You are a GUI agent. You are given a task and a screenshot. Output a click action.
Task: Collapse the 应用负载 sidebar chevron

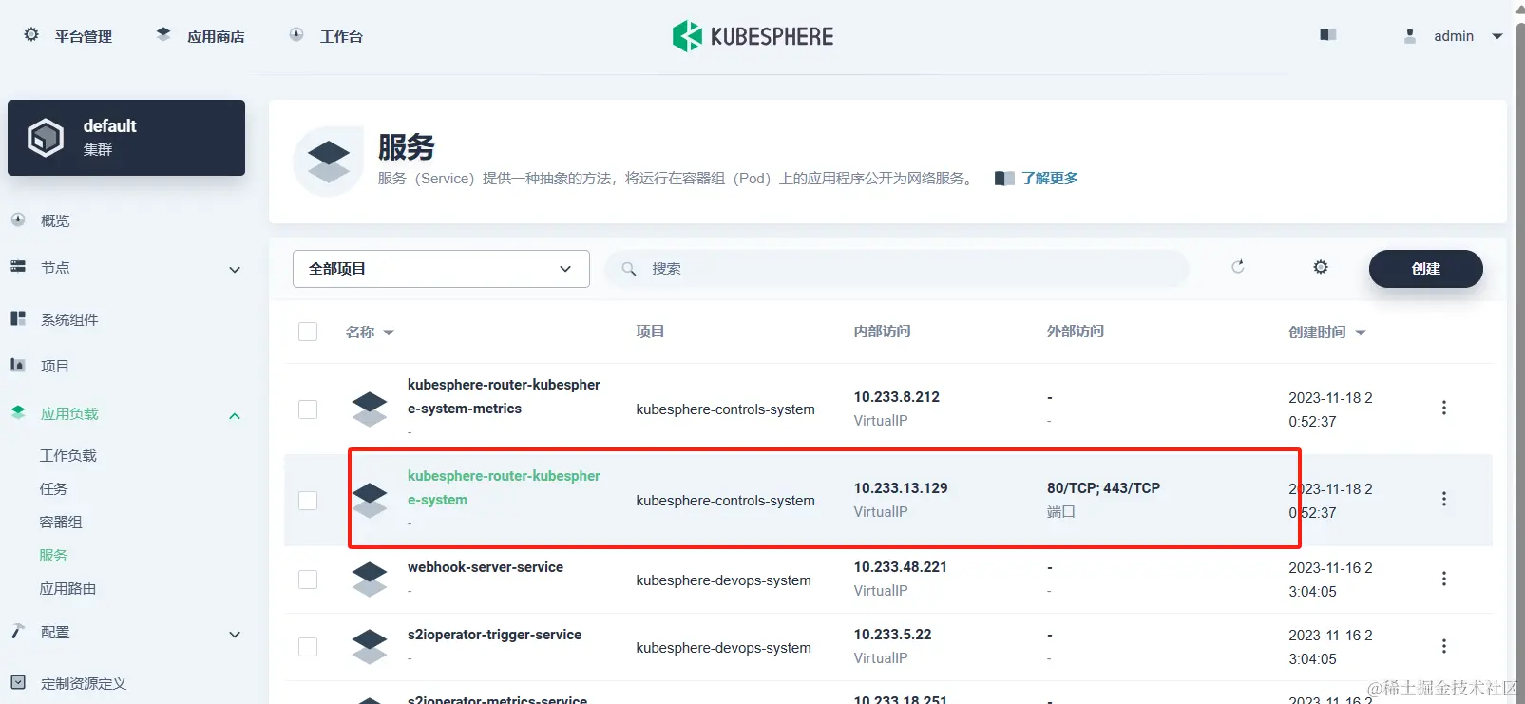coord(235,416)
